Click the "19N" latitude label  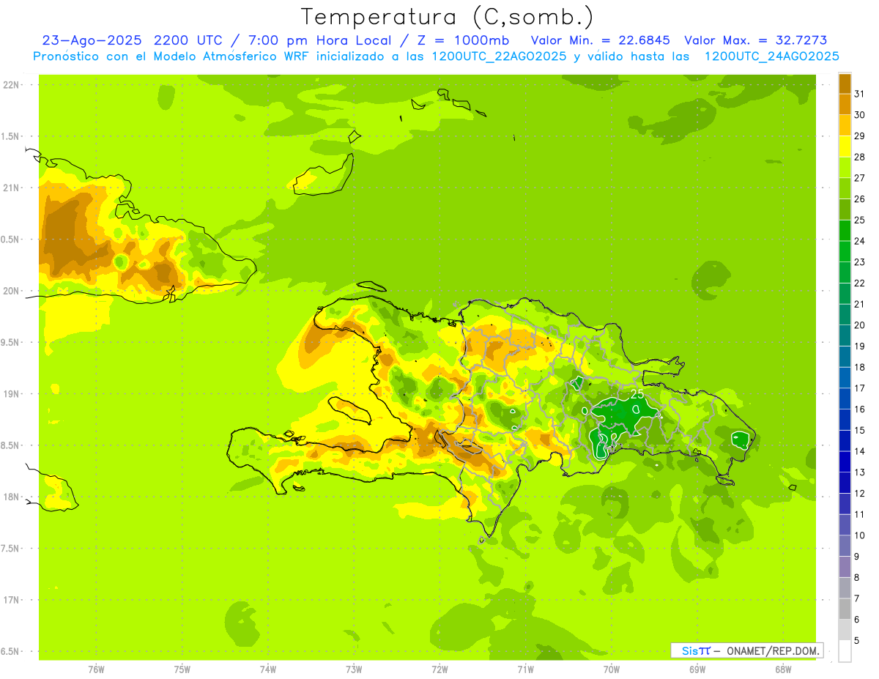click(12, 393)
